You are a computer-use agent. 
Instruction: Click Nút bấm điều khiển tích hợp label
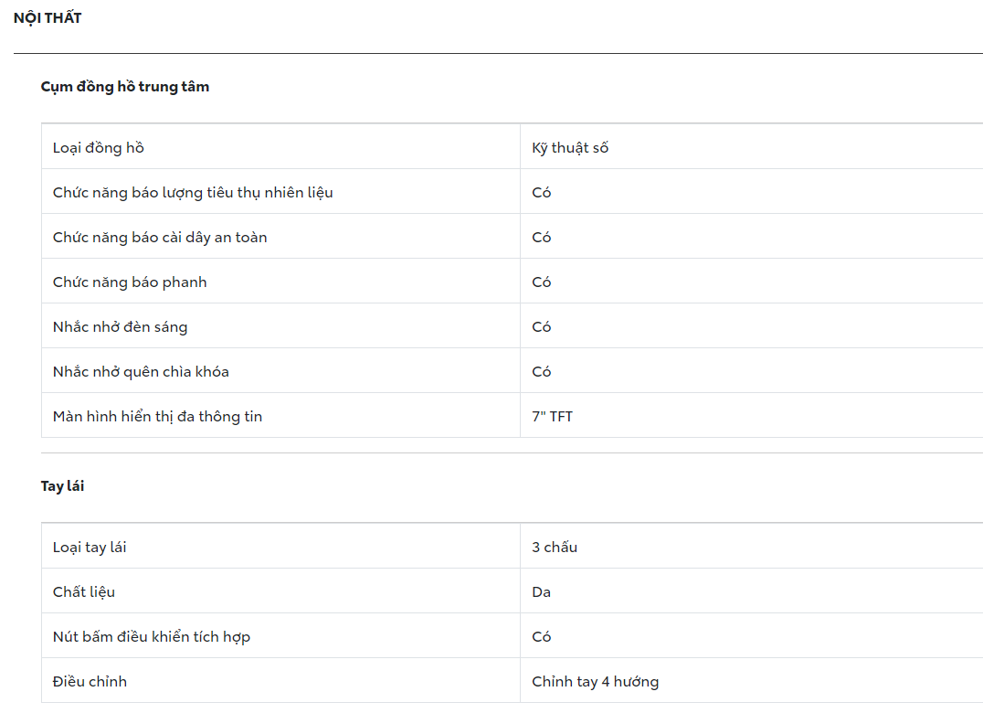point(152,637)
